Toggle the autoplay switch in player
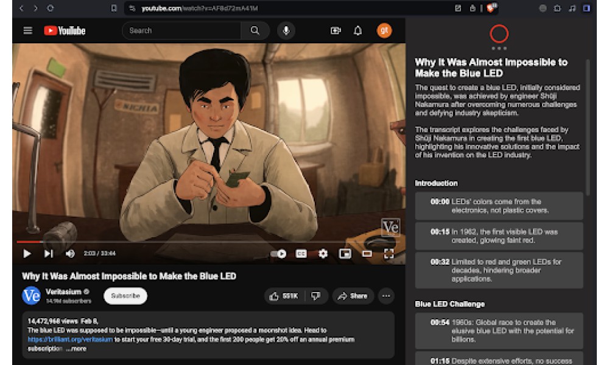The height and width of the screenshot is (365, 609). [x=278, y=254]
